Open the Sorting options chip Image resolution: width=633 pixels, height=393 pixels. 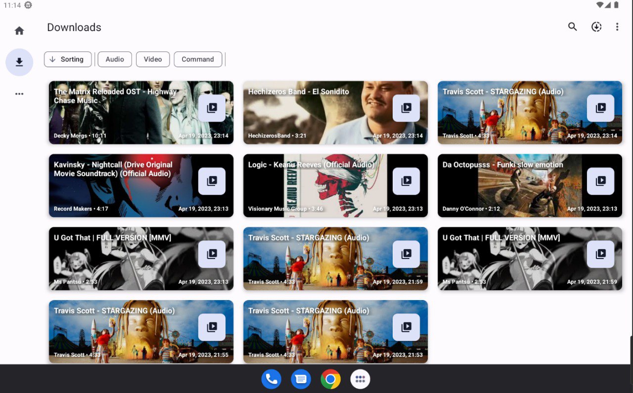[x=68, y=59]
